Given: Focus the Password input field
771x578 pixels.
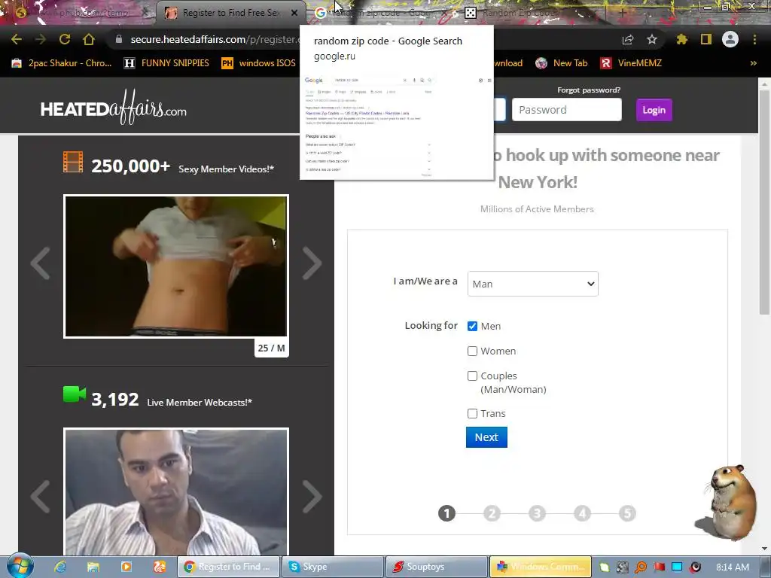Looking at the screenshot, I should pyautogui.click(x=566, y=110).
